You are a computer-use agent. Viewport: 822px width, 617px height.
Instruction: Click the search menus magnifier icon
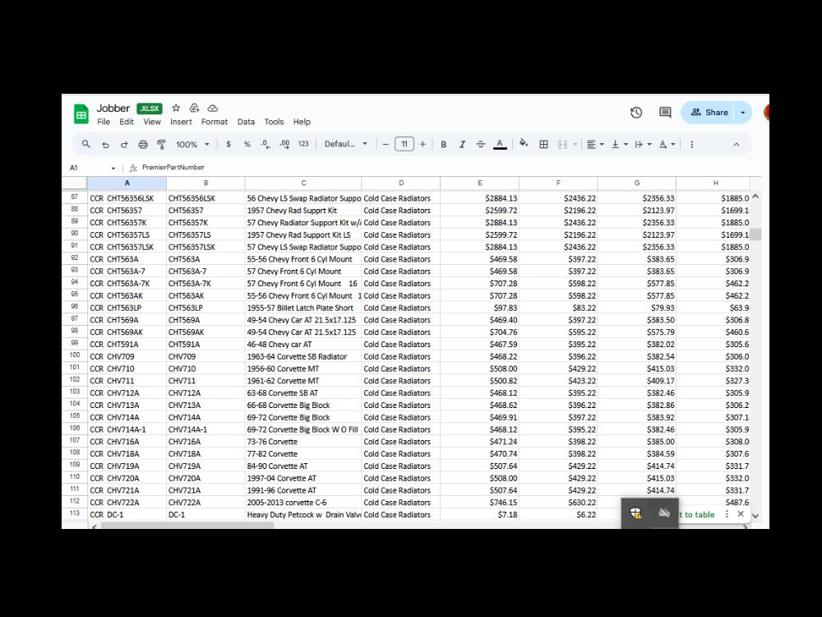tap(86, 144)
